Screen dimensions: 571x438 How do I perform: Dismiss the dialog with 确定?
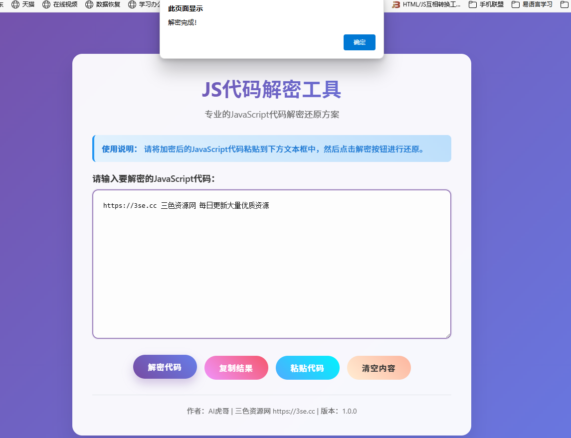359,42
